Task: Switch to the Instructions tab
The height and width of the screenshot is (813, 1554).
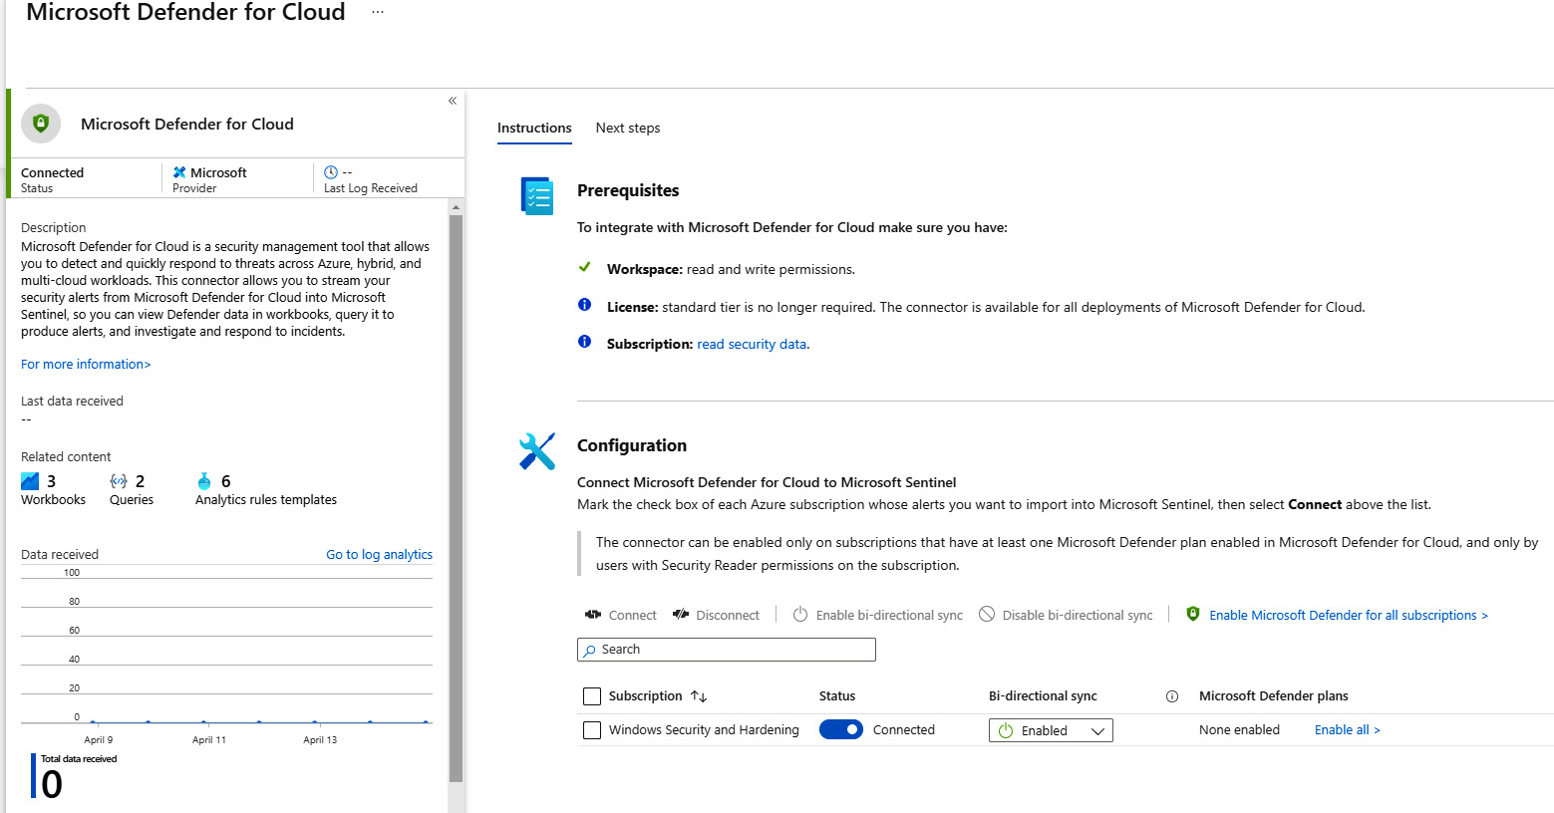Action: click(x=534, y=128)
